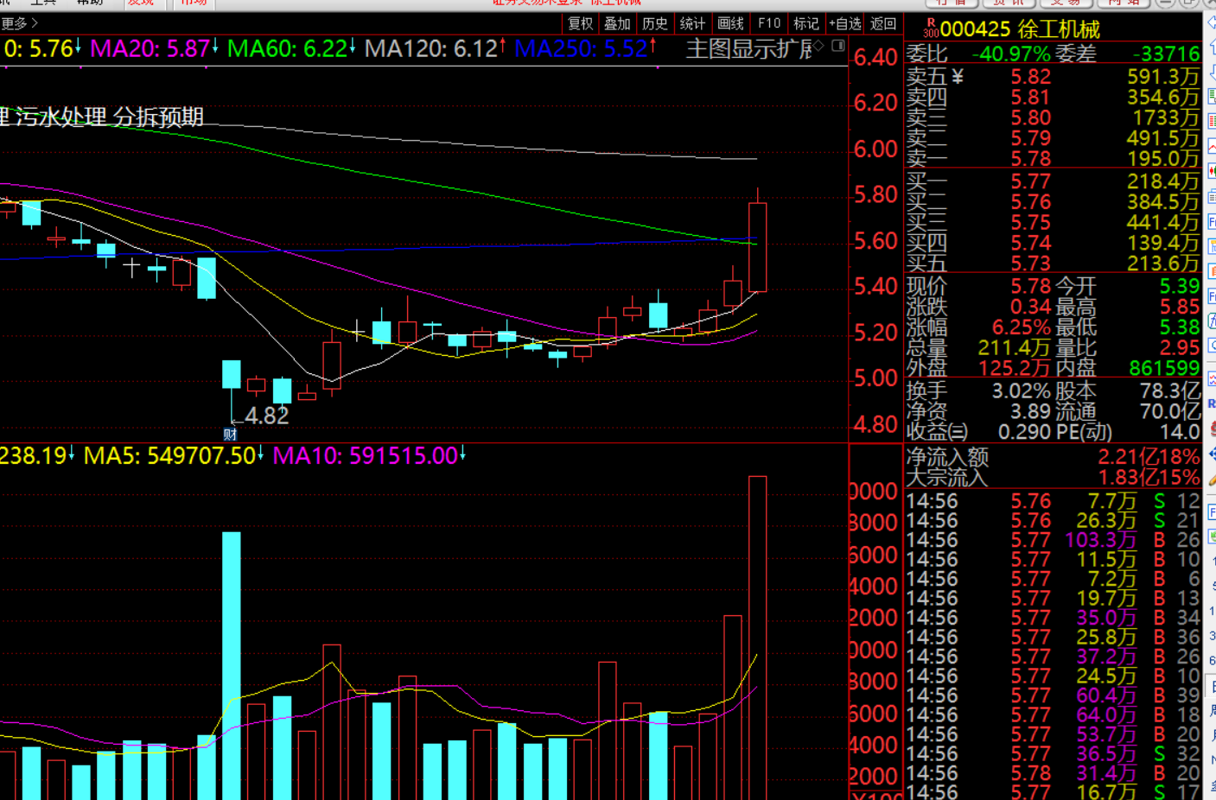The height and width of the screenshot is (800, 1216).
Task: Click the 大宗流入 1.83亿 row
Action: (x=1053, y=477)
